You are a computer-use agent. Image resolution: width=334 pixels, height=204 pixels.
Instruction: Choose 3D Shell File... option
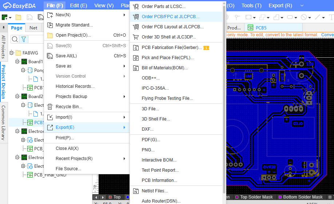[176, 119]
